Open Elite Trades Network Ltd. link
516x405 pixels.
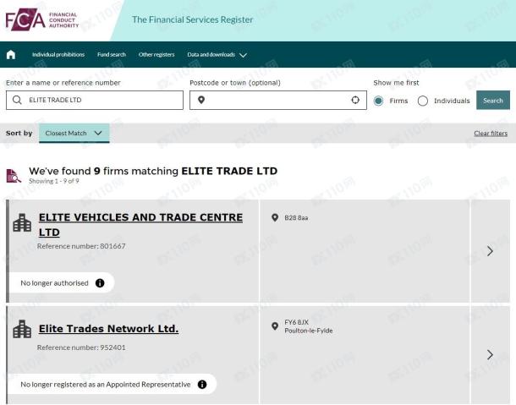click(108, 329)
